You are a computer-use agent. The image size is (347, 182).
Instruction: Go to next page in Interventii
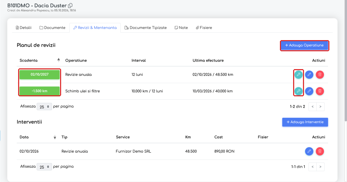click(321, 167)
